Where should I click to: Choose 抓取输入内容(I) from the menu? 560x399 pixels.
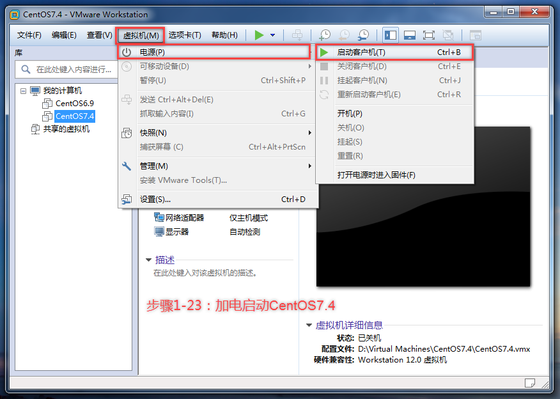tap(218, 114)
